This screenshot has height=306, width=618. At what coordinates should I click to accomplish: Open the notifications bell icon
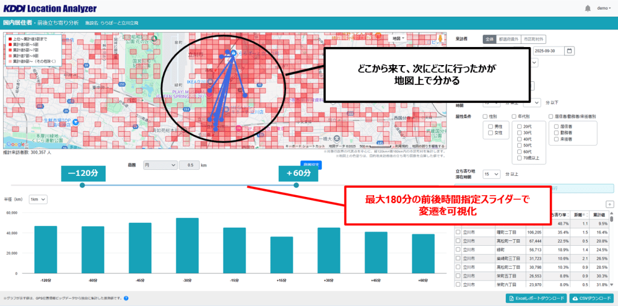(x=588, y=8)
